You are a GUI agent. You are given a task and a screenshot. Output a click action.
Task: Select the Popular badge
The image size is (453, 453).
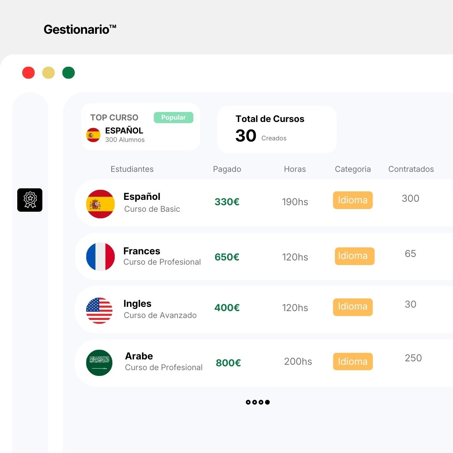click(173, 117)
